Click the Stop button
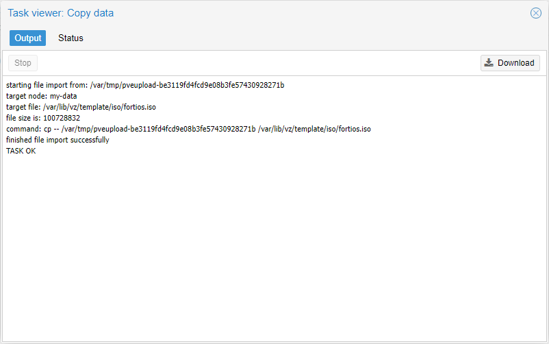 [x=23, y=63]
